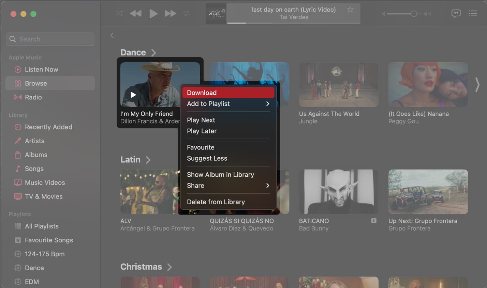
Task: Open the Up Next queue list icon
Action: (473, 14)
